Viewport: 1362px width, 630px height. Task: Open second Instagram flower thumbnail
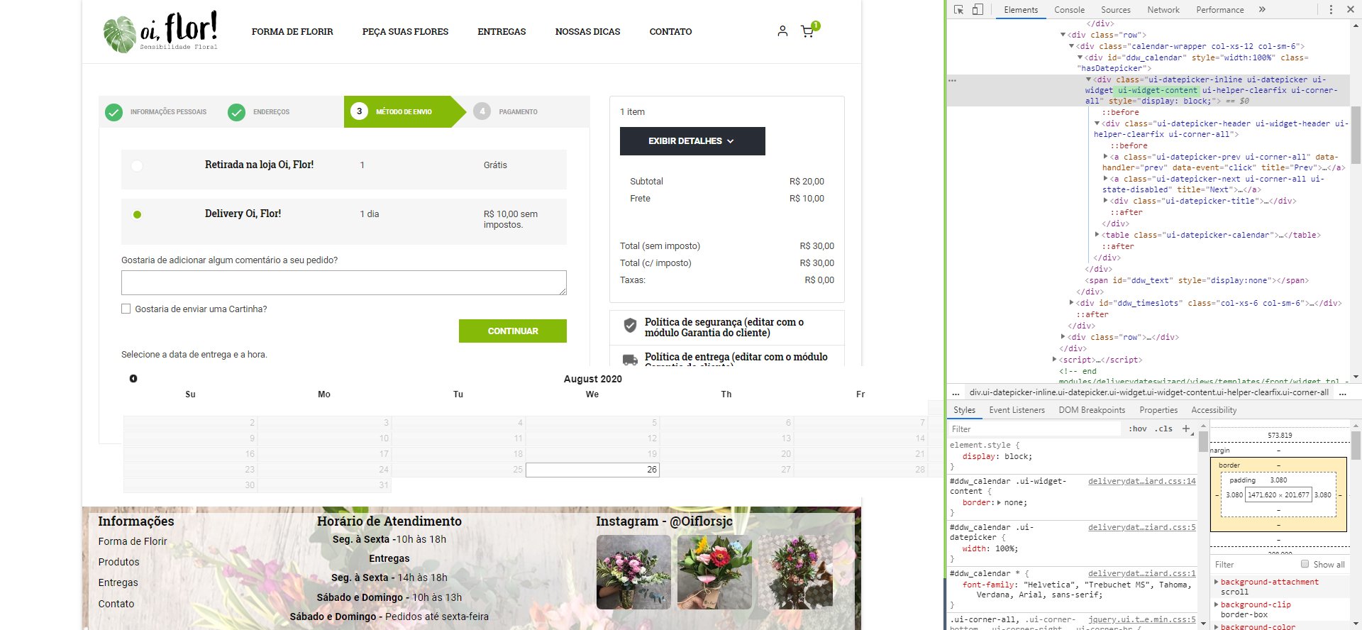(714, 572)
